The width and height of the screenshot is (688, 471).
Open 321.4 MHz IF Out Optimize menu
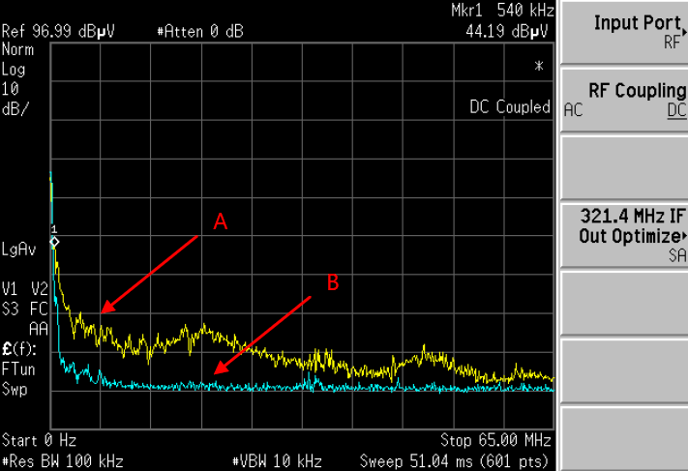tap(624, 236)
